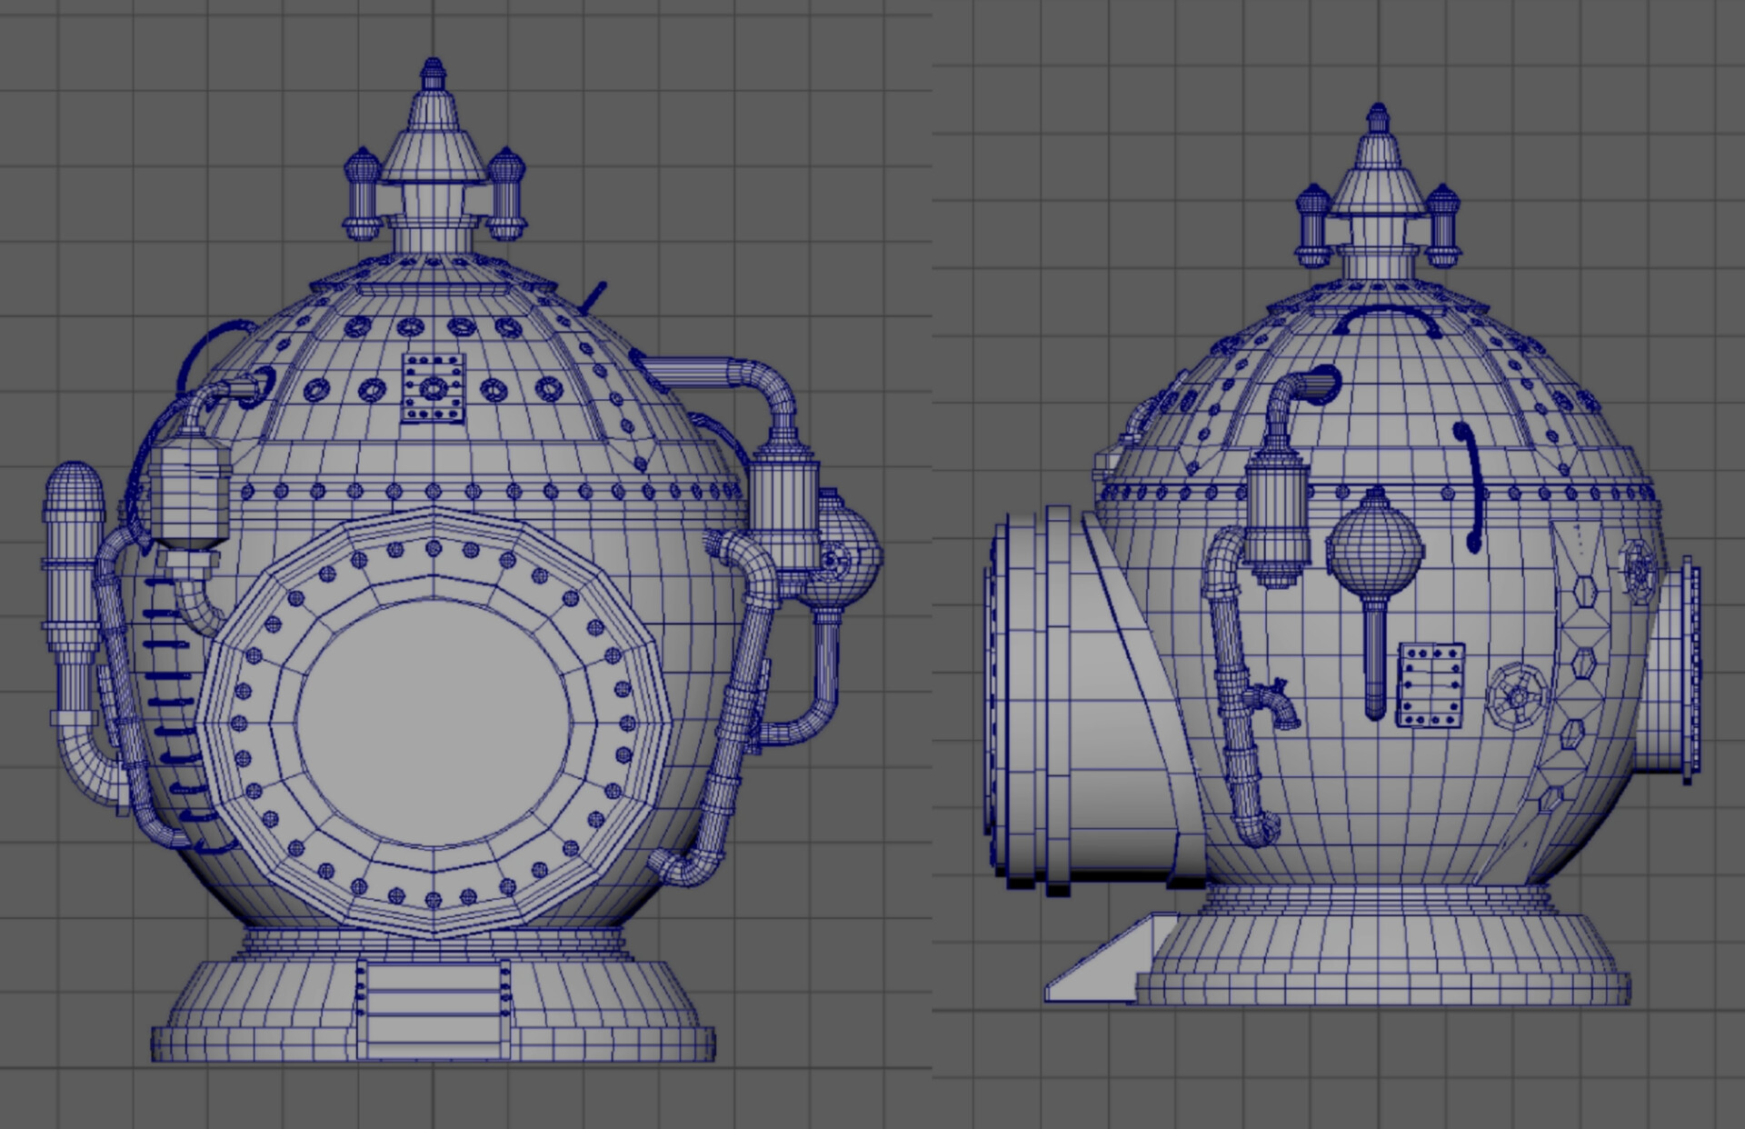This screenshot has width=1745, height=1129.
Task: Select the round valve wheel on right sphere
Action: click(1516, 696)
